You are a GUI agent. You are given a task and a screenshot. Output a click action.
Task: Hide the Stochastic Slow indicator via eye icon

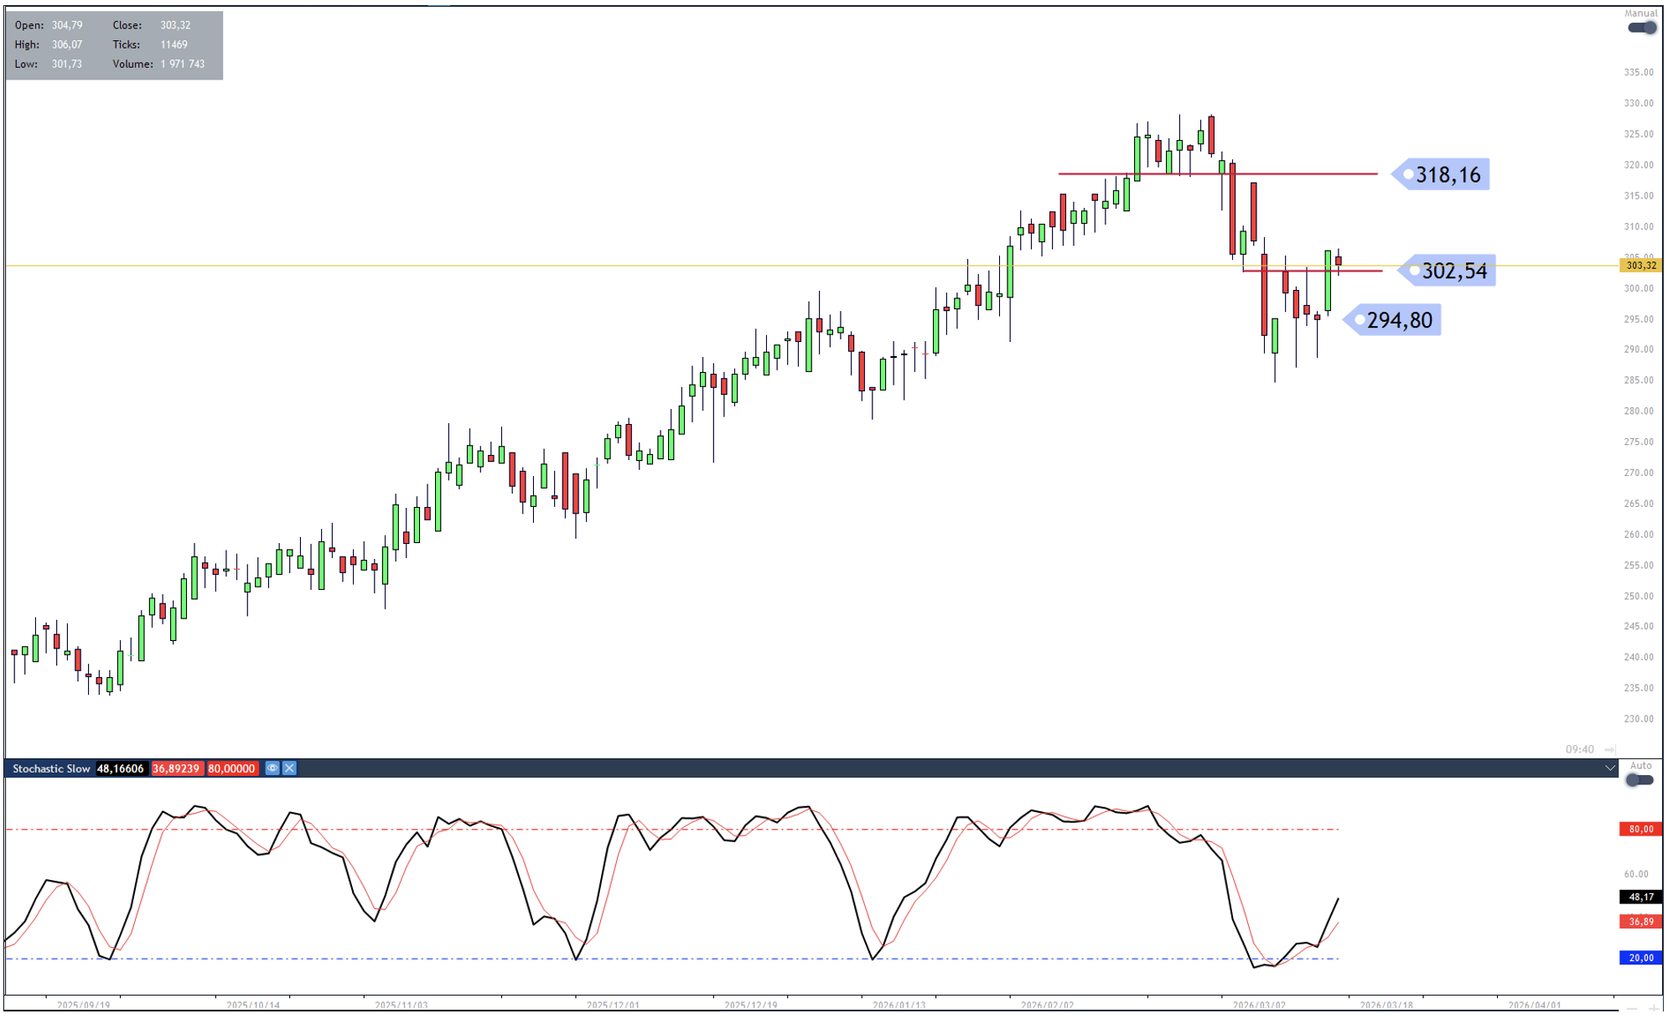tap(272, 768)
